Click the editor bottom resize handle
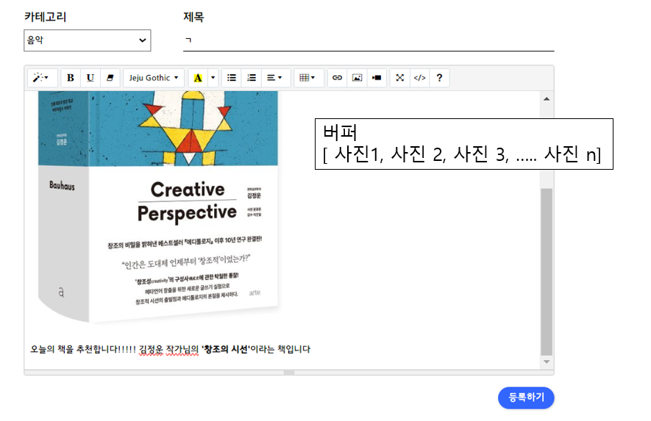Image resolution: width=651 pixels, height=421 pixels. coord(289,373)
